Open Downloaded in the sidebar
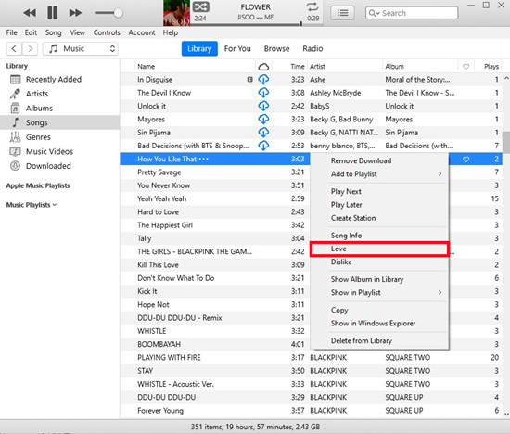The width and height of the screenshot is (510, 434). pyautogui.click(x=60, y=166)
